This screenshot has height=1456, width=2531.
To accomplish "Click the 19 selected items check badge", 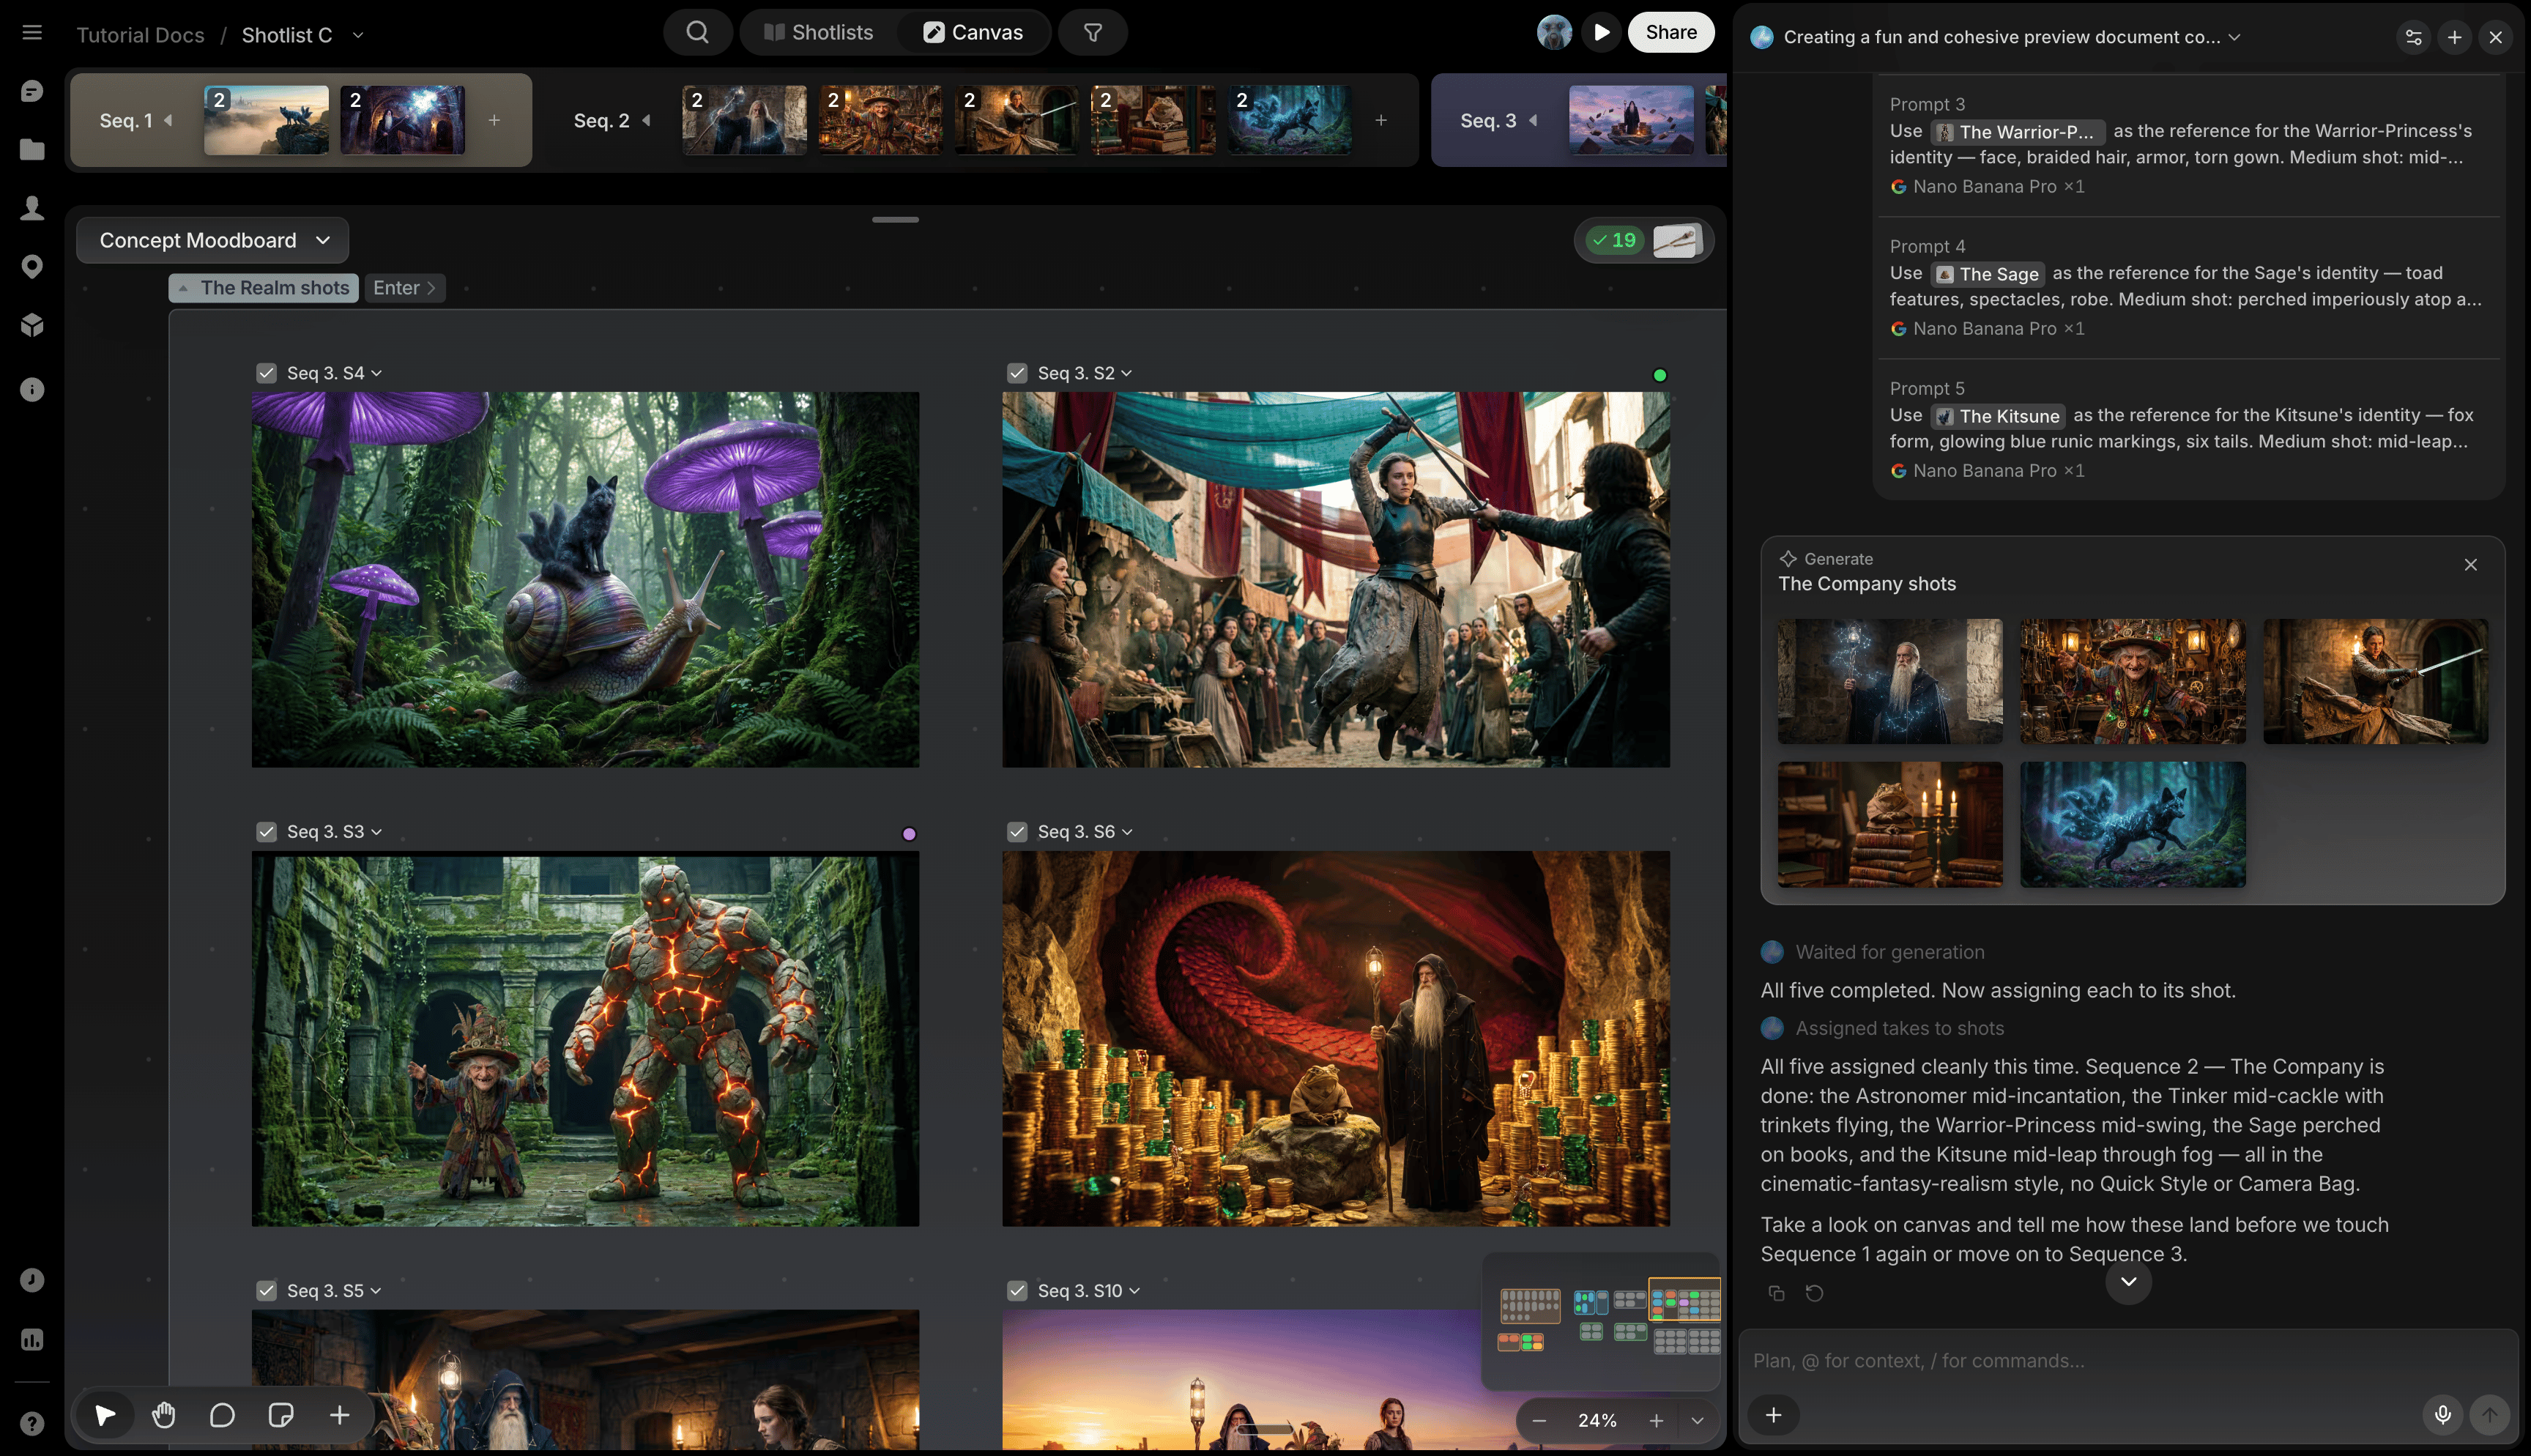I will (1614, 240).
